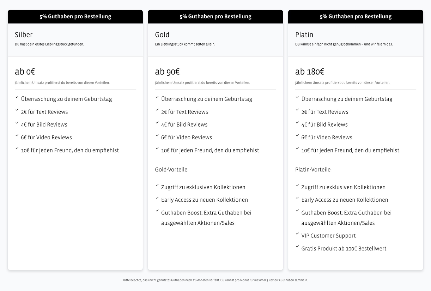Click checkmark next to Platin's 10€ für jeden Freund
Screen dimensions: 431x291
pyautogui.click(x=297, y=148)
